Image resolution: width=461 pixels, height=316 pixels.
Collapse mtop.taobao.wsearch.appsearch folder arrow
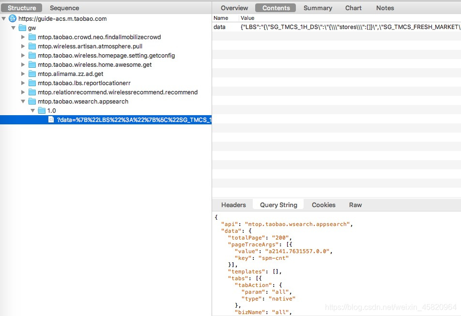coord(23,101)
